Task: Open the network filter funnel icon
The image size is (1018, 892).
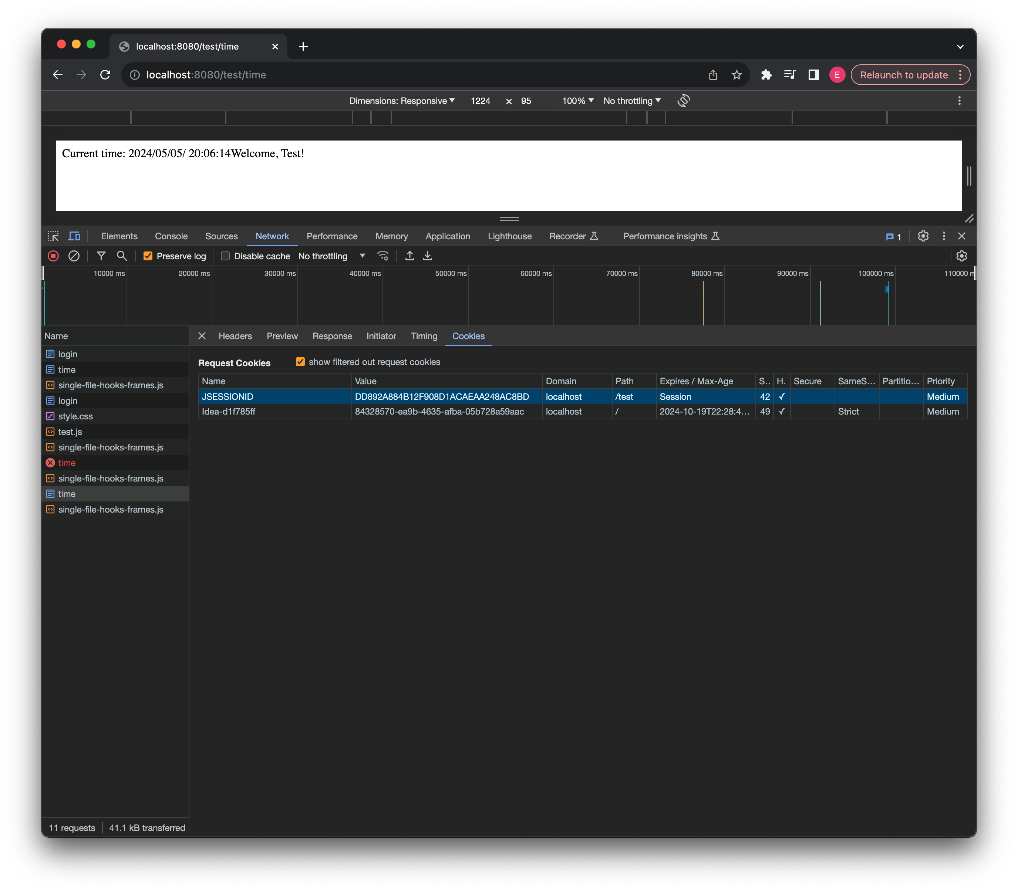Action: coord(101,256)
